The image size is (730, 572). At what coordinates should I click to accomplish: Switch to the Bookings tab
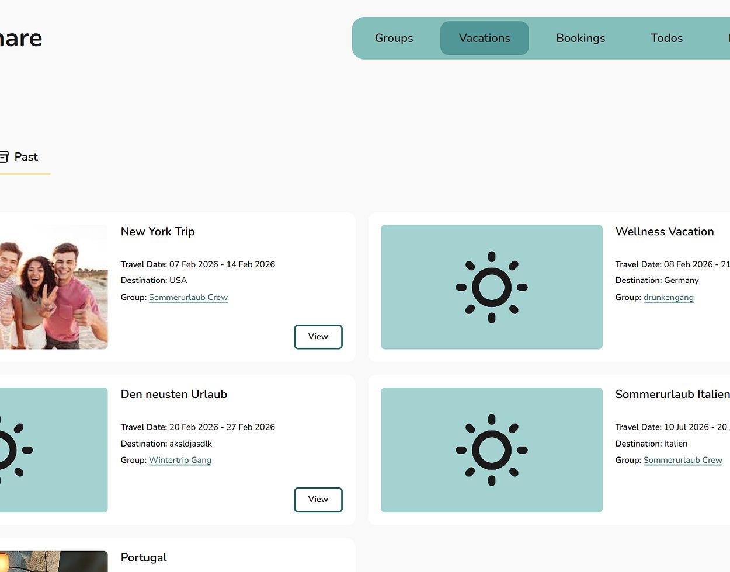pos(580,38)
